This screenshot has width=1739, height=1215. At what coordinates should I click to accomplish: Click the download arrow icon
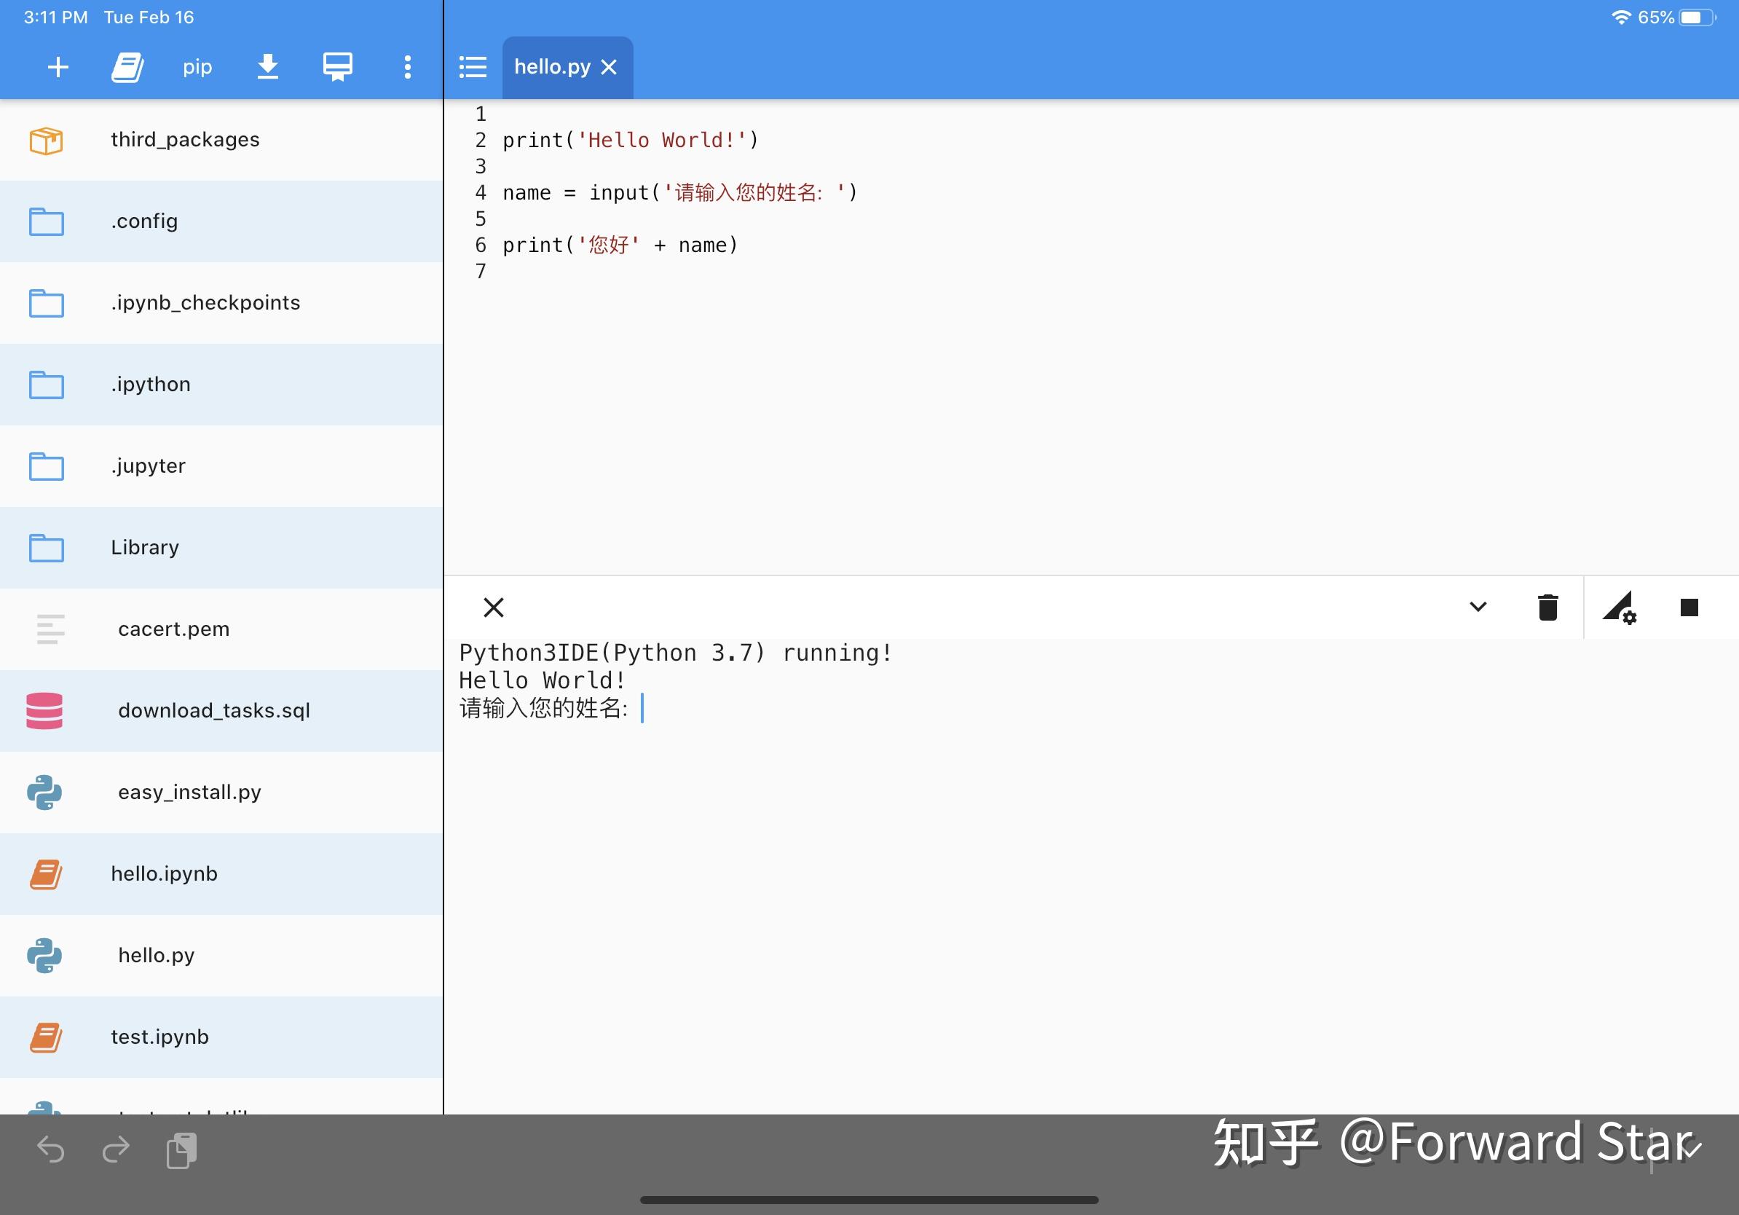pyautogui.click(x=267, y=67)
